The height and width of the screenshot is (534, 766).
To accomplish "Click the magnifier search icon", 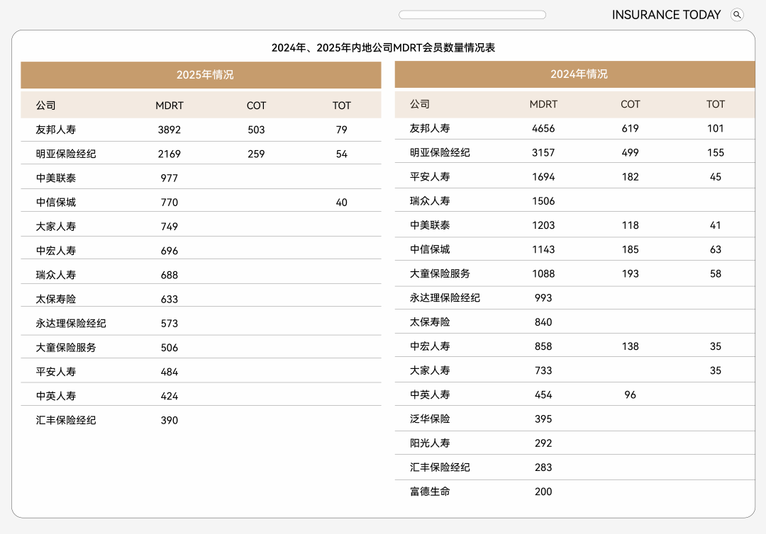I will (x=737, y=15).
